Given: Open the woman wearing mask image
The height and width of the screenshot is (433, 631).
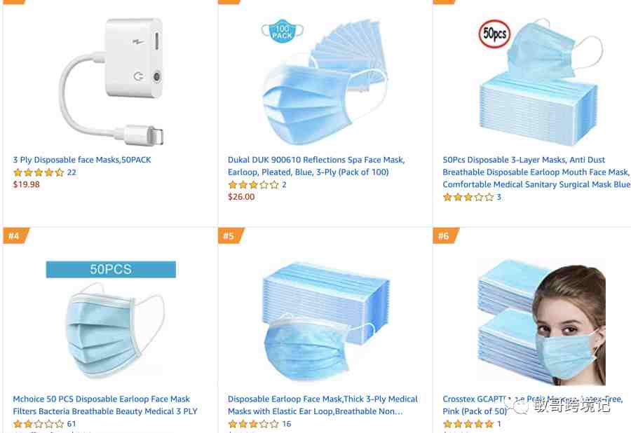Looking at the screenshot, I should pyautogui.click(x=541, y=322).
